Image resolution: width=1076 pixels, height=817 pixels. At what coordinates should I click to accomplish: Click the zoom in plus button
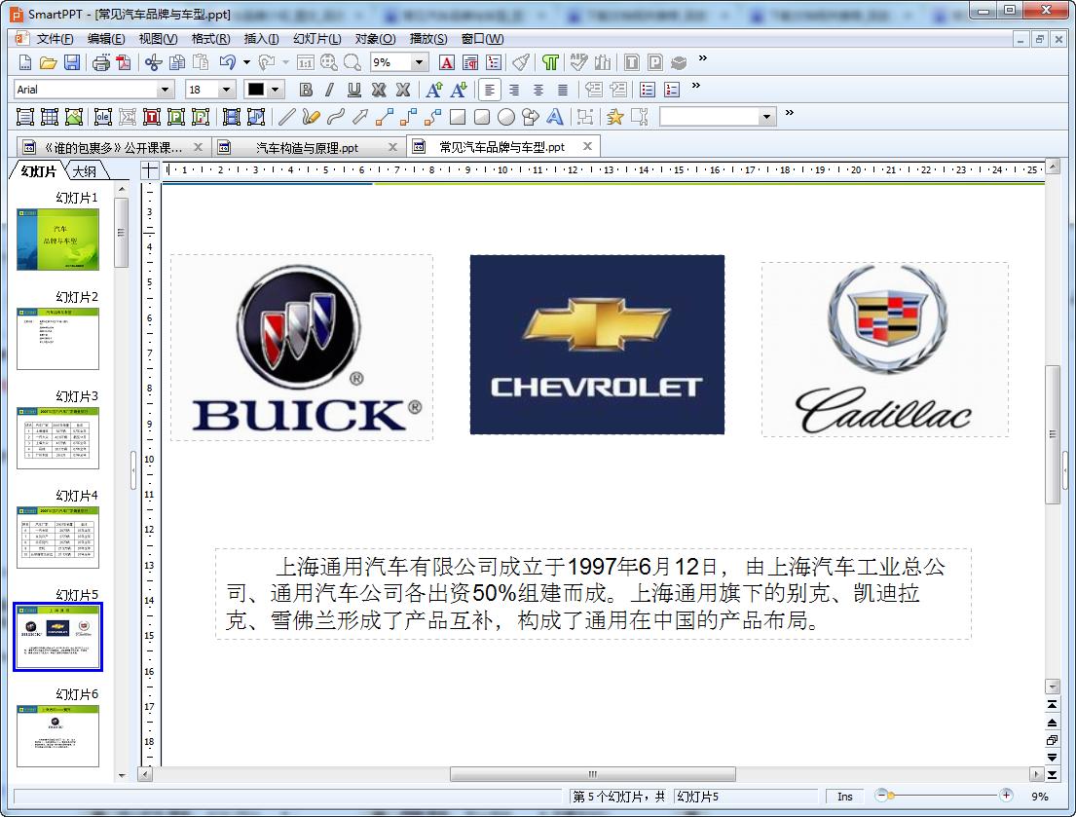1005,796
